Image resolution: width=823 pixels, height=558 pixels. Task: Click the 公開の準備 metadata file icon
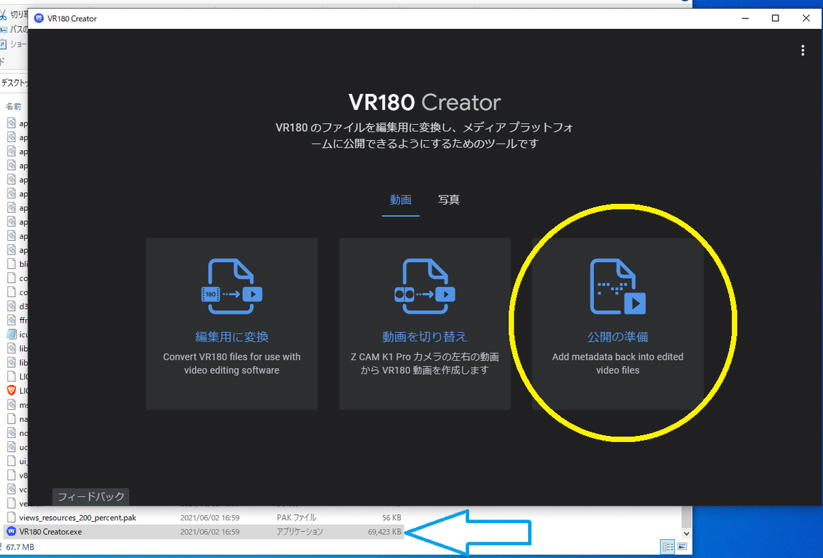tap(618, 286)
